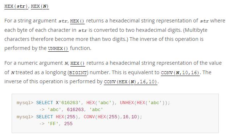Click the first mysql> prompt in code block
This screenshot has width=226, height=140.
[25, 103]
